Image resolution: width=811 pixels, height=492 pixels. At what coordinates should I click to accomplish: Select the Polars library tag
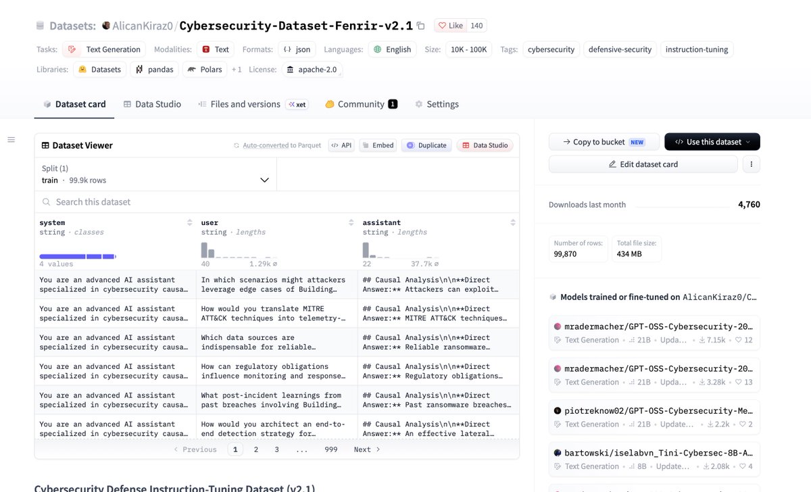click(x=205, y=70)
